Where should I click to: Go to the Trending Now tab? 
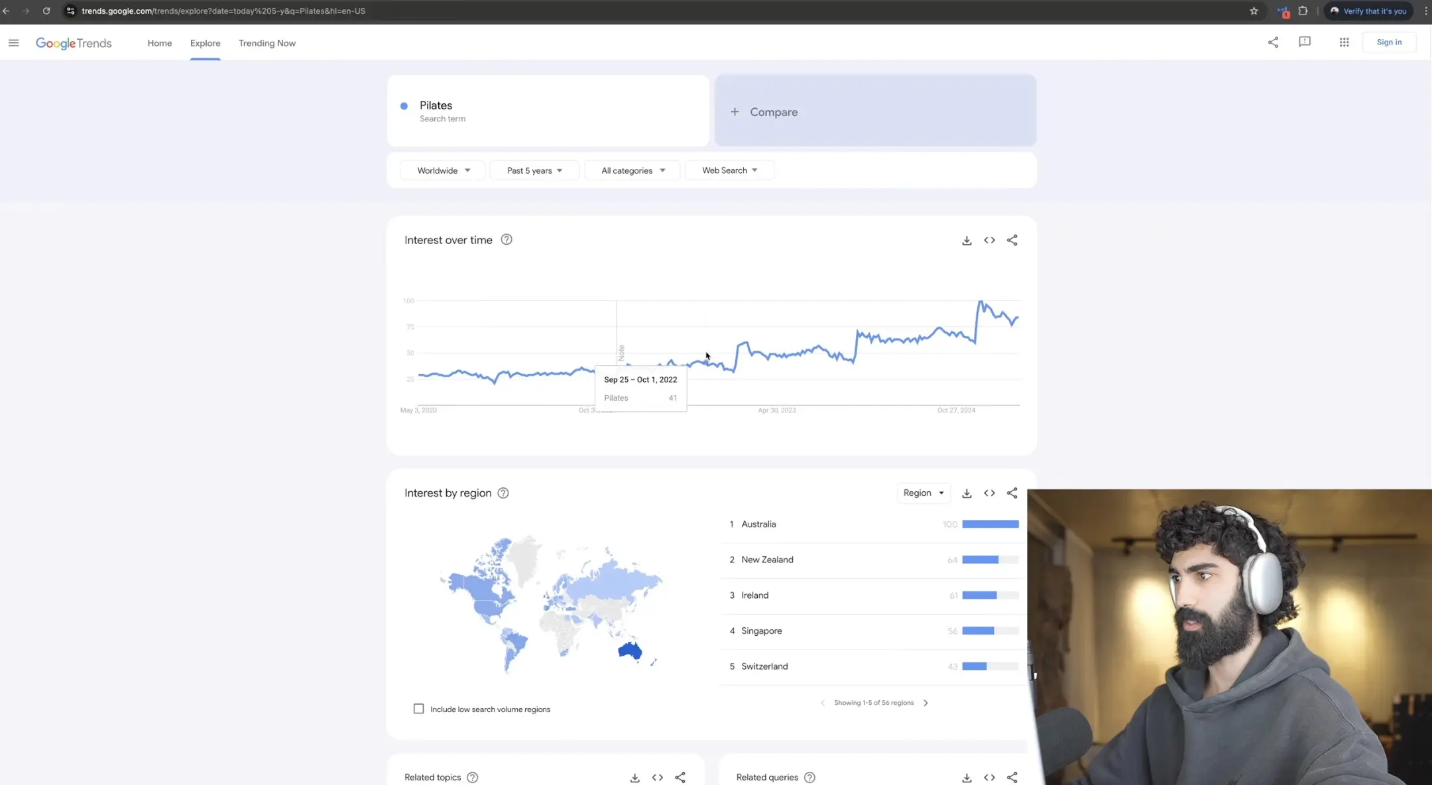[x=267, y=43]
